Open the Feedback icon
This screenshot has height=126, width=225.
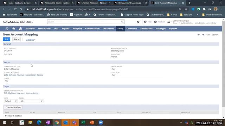pyautogui.click(x=155, y=22)
